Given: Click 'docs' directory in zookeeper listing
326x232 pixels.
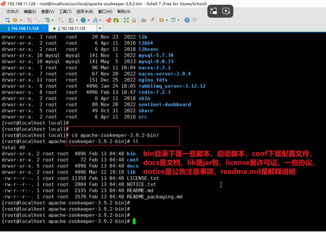Looking at the screenshot, I should coord(133,166).
